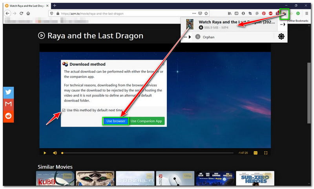
Task: Open the masked skull face movie thumbnail
Action: coord(95,178)
